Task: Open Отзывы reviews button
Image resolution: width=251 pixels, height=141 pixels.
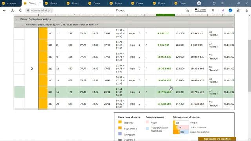Action: pos(200,9)
